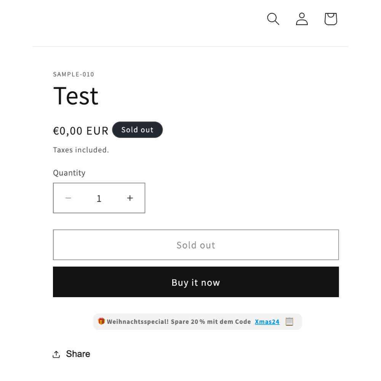The width and height of the screenshot is (381, 381).
Task: Click the gift emoji in promo banner
Action: coord(101,321)
